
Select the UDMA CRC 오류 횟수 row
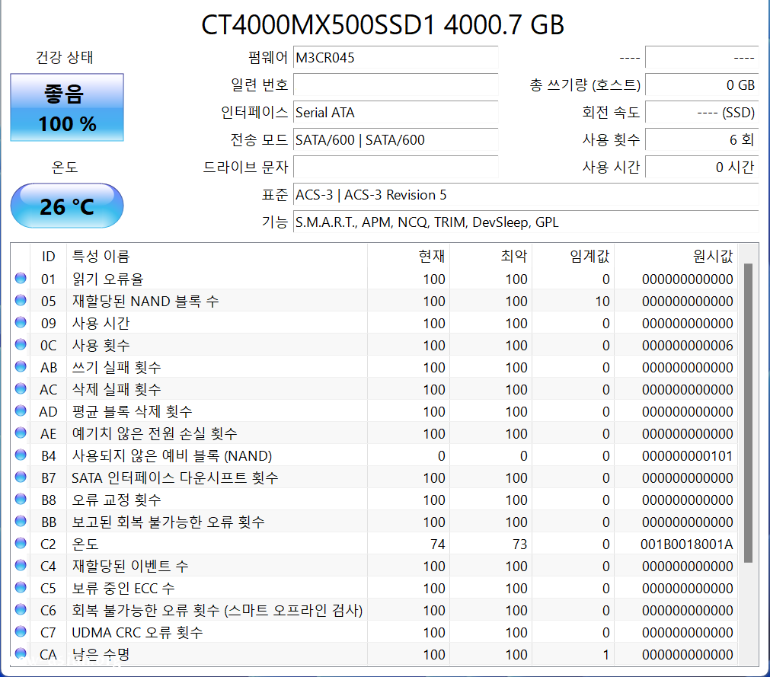[x=374, y=632]
